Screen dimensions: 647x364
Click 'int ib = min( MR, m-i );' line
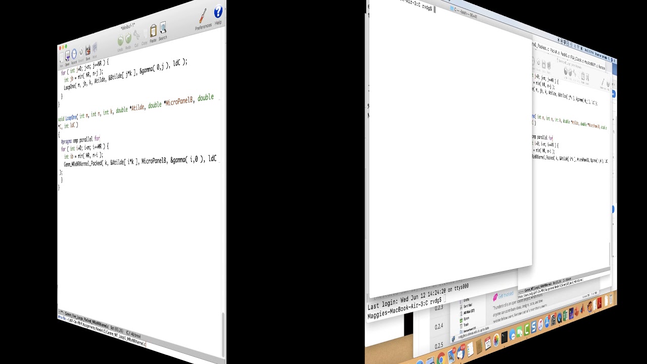[83, 156]
